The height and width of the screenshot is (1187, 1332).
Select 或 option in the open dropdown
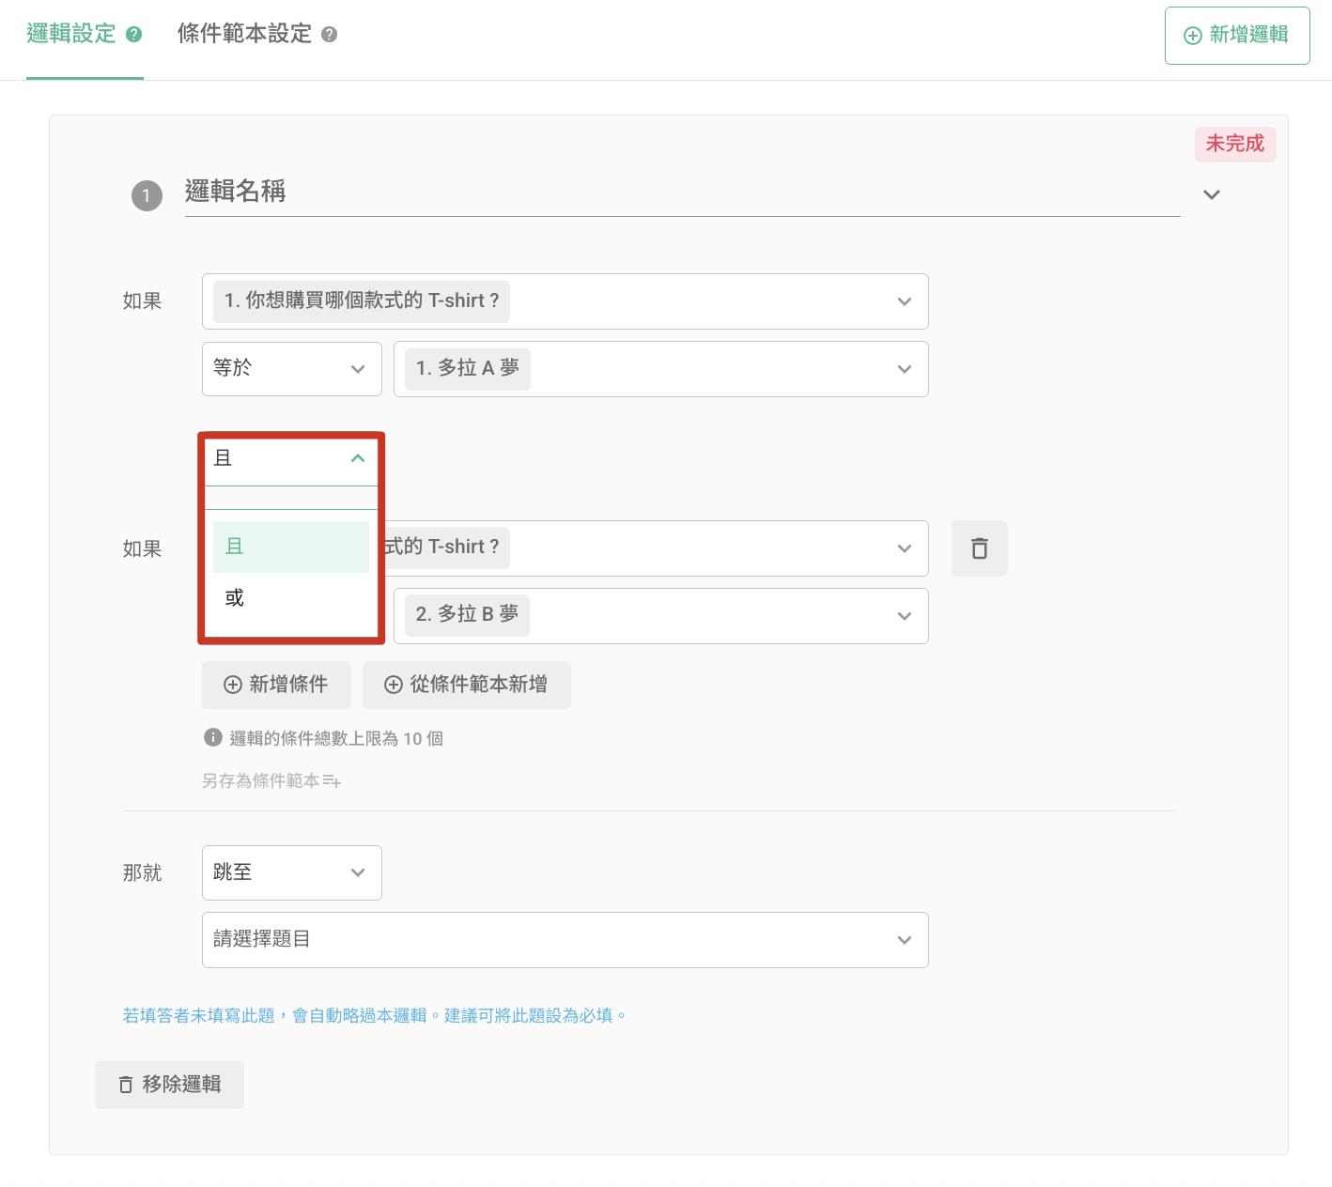235,597
